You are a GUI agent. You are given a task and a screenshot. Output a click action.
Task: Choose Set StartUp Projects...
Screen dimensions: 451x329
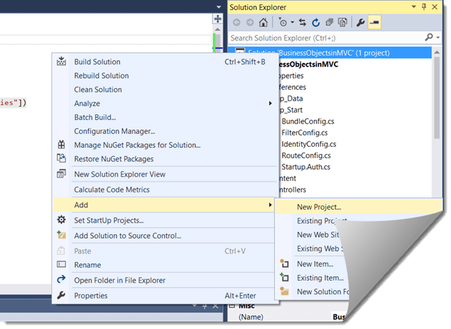click(x=166, y=221)
